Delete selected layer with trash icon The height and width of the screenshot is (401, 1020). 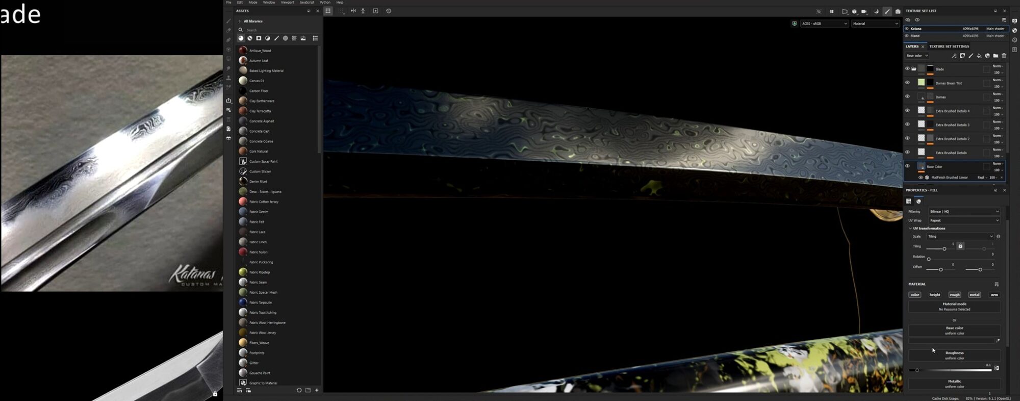click(x=1004, y=56)
